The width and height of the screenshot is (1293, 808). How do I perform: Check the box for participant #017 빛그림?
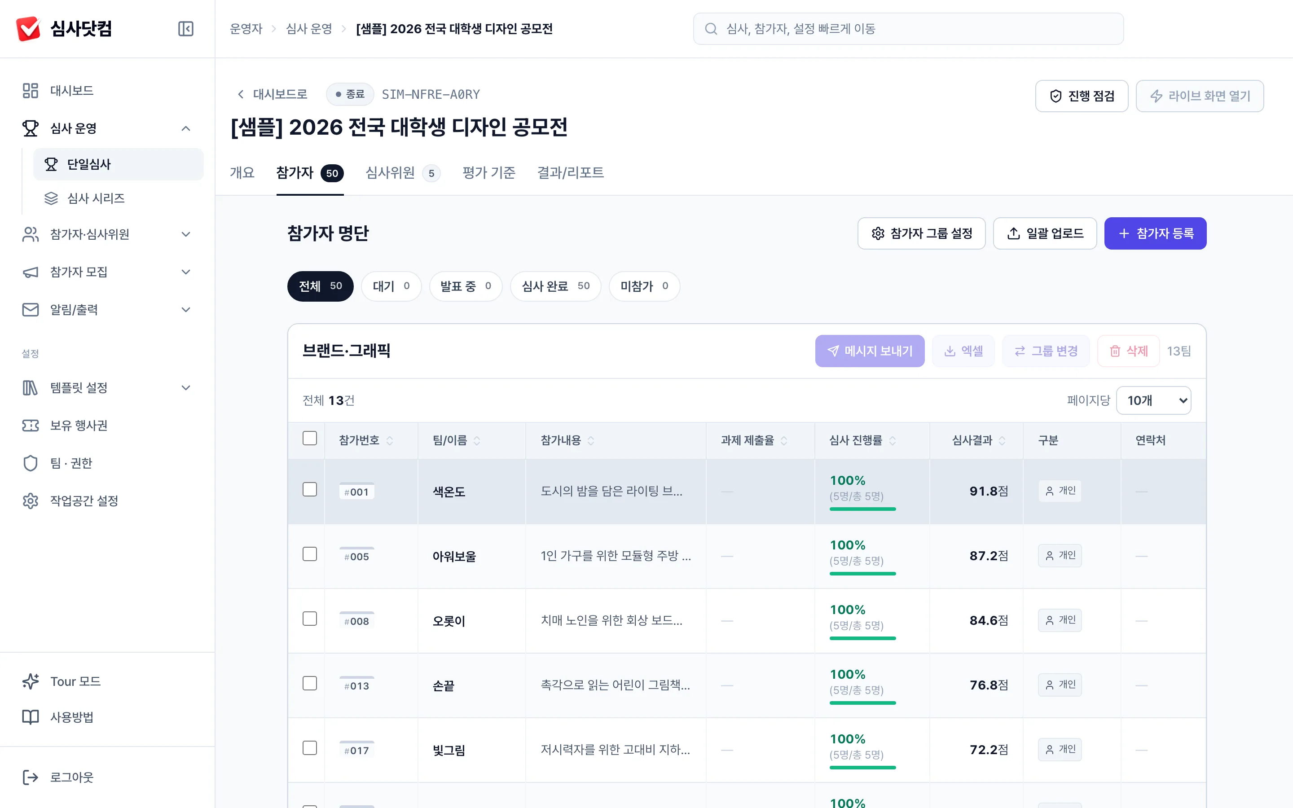309,748
